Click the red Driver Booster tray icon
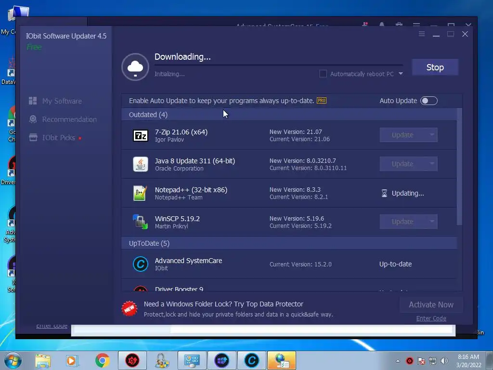This screenshot has height=370, width=493. click(409, 361)
